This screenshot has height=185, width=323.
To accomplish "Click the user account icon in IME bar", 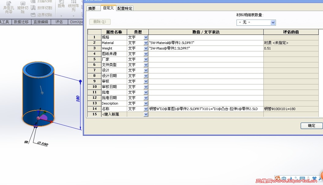I will (x=308, y=178).
